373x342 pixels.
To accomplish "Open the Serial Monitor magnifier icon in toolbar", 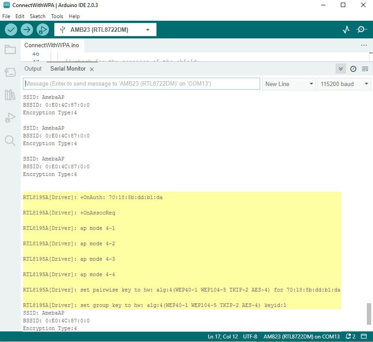I will [x=362, y=30].
